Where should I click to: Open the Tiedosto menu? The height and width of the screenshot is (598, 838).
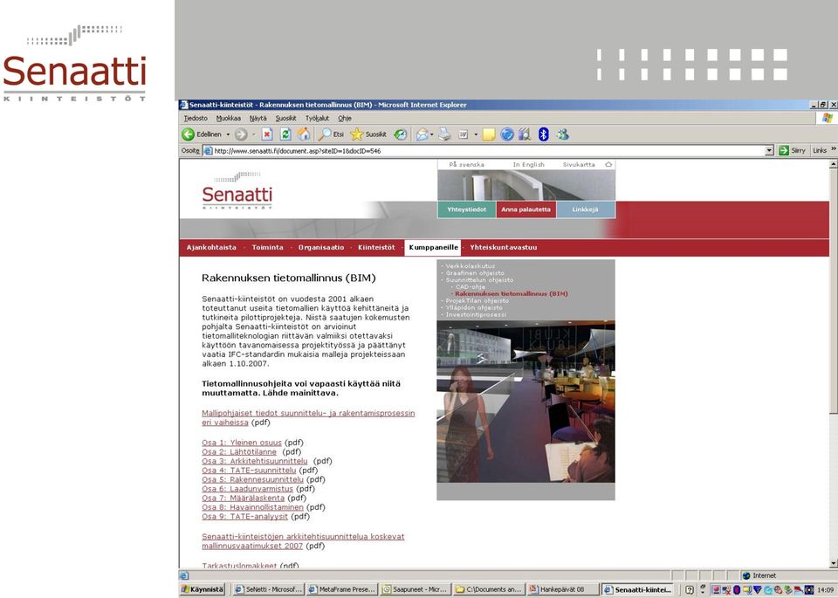[x=196, y=118]
